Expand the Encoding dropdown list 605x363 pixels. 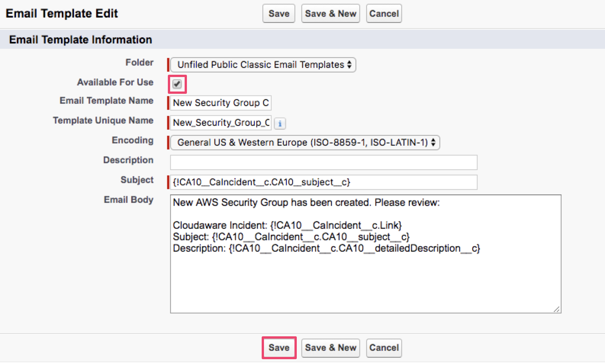click(x=305, y=143)
